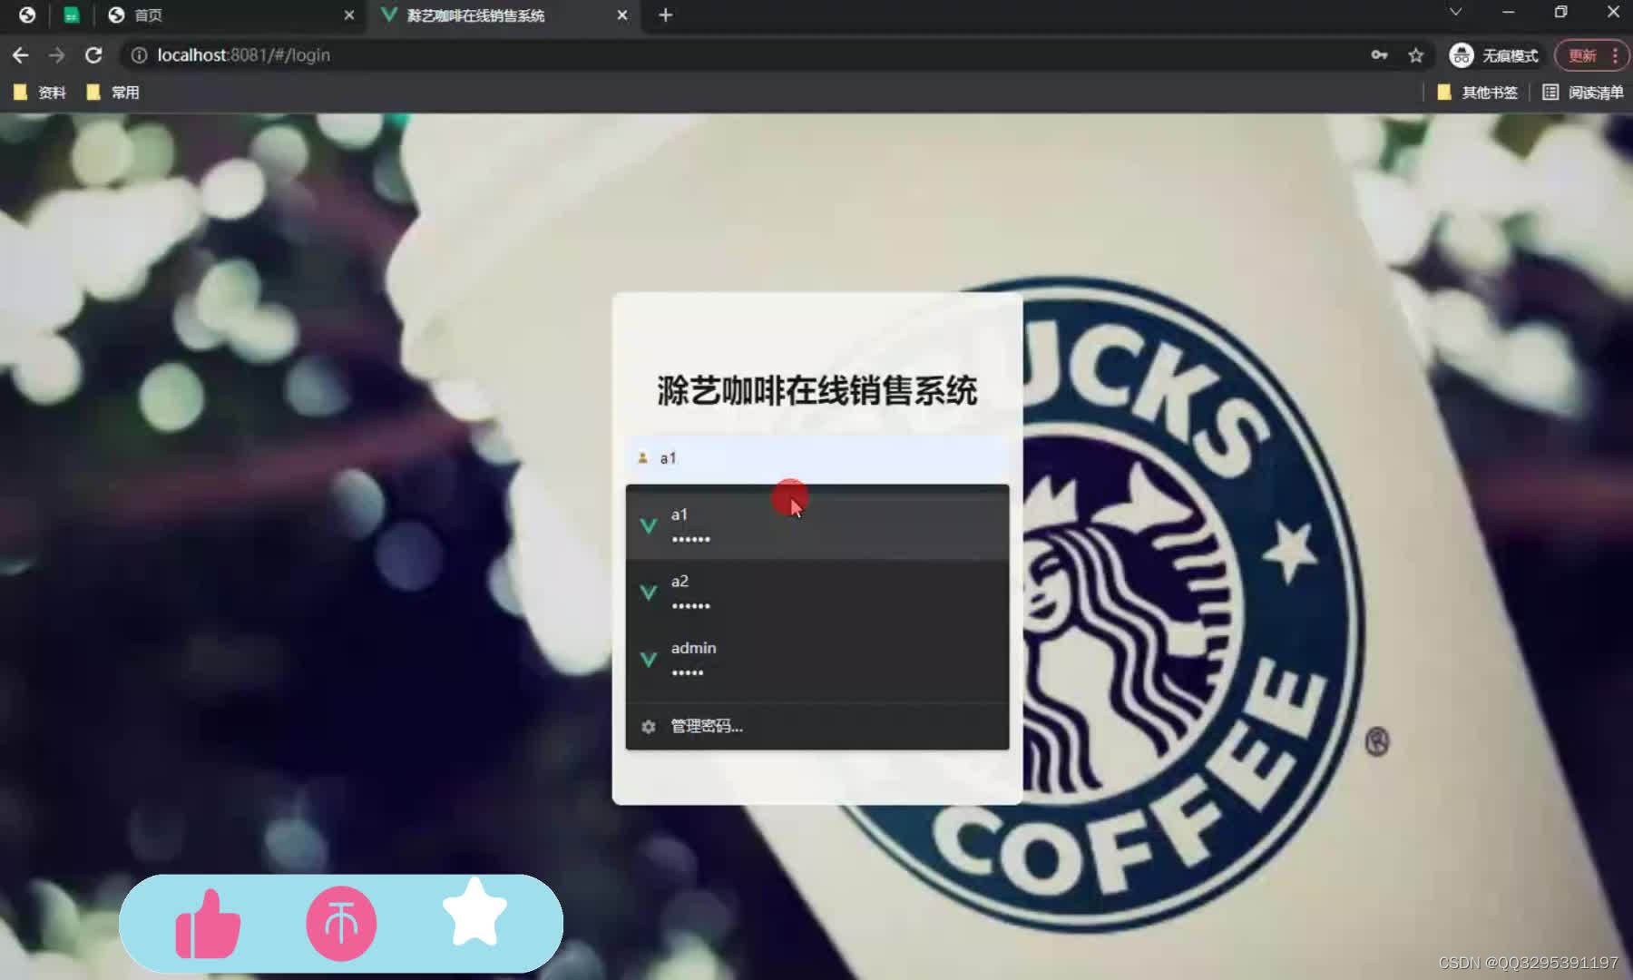The height and width of the screenshot is (980, 1633).
Task: Go back using the browser back arrow
Action: point(20,55)
